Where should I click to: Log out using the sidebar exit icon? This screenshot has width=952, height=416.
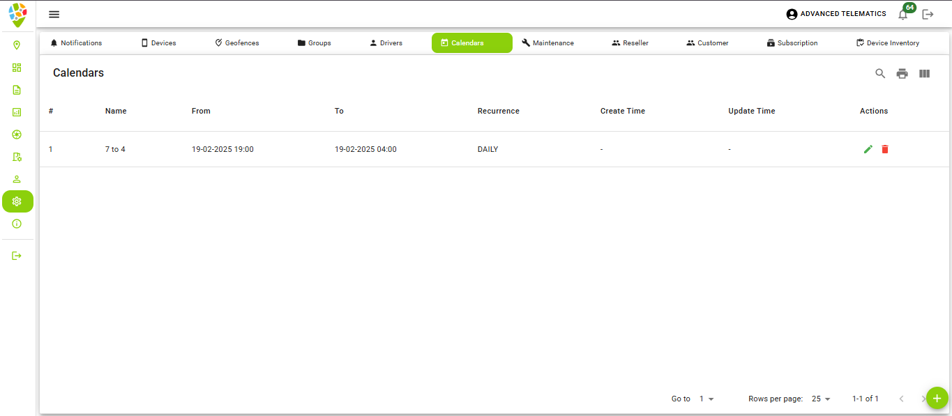pyautogui.click(x=17, y=255)
